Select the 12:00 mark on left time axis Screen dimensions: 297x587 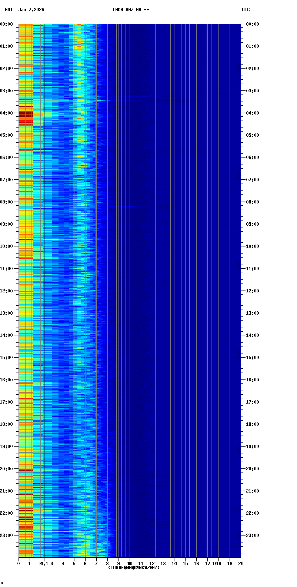[x=7, y=291]
